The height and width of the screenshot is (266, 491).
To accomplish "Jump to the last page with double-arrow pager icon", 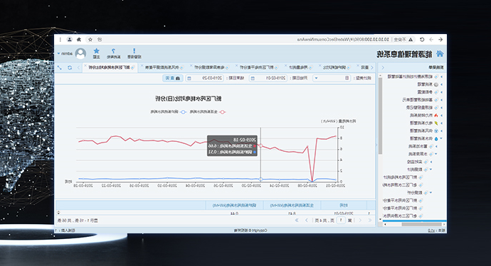I will pyautogui.click(x=297, y=221).
